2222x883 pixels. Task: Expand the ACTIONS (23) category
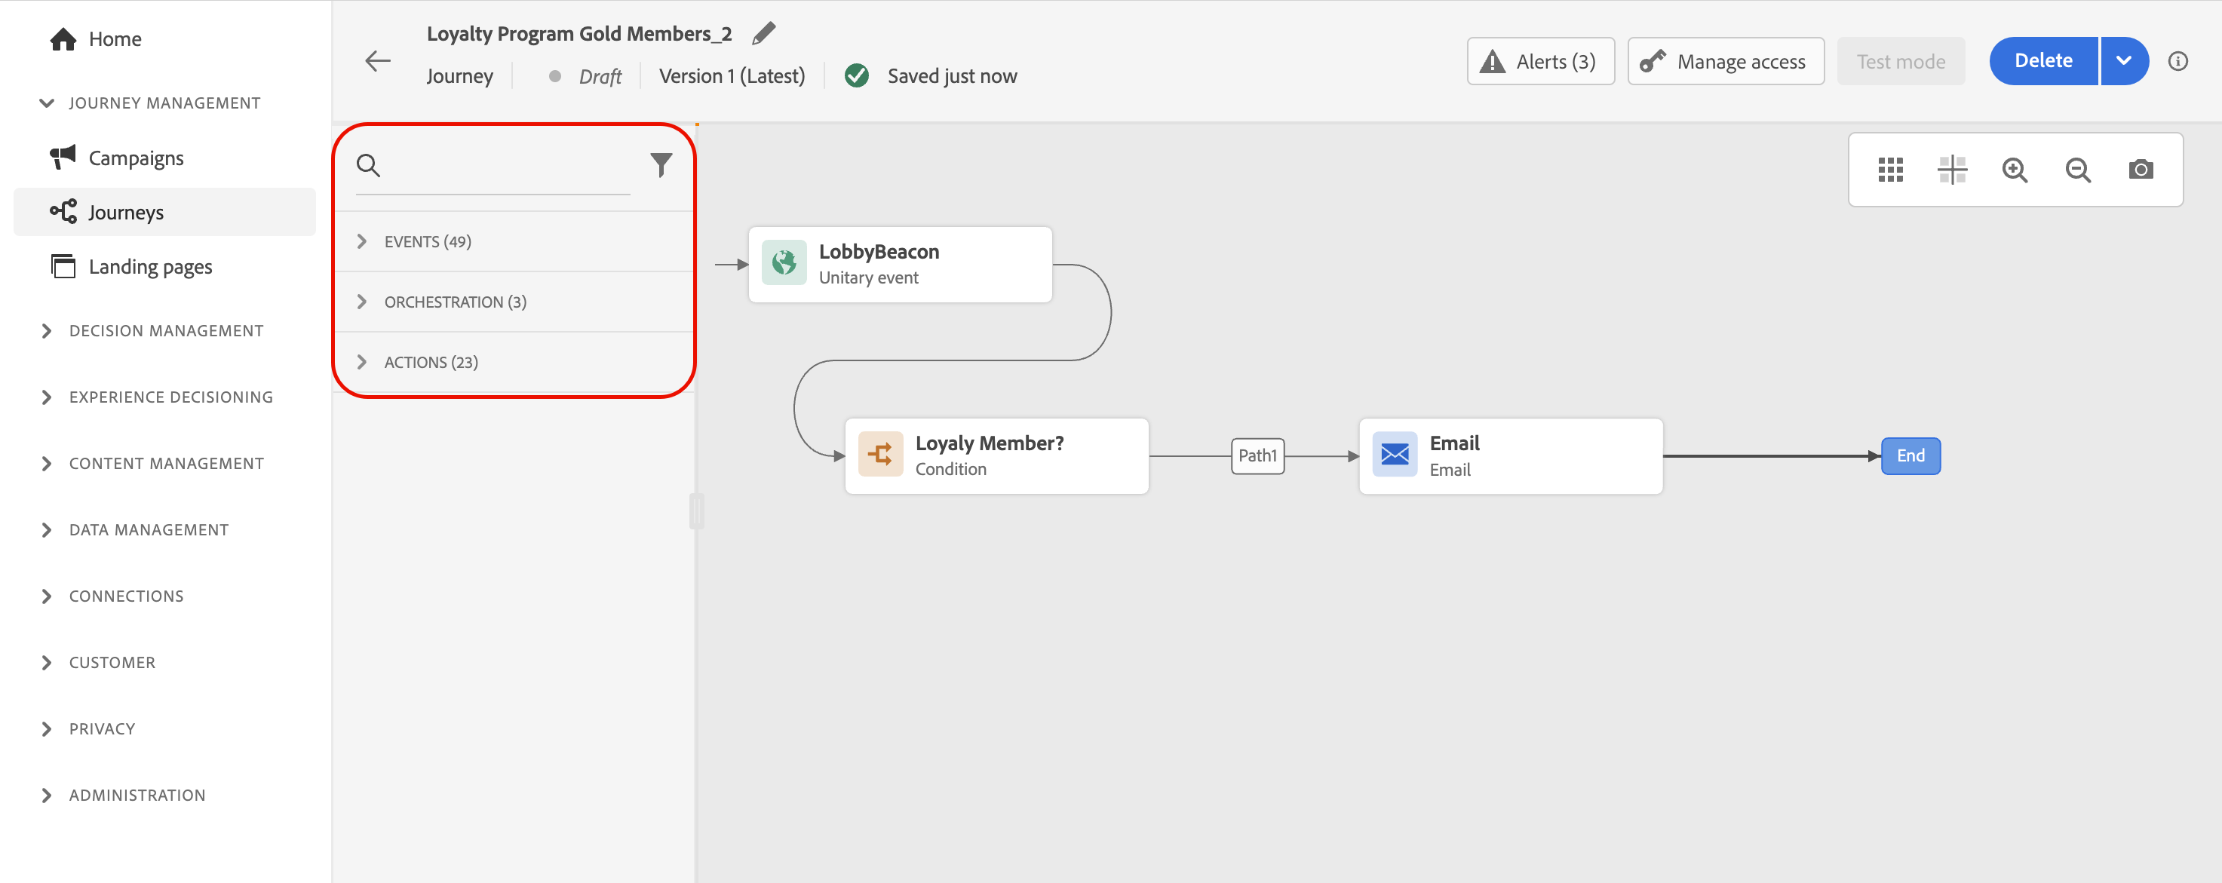pyautogui.click(x=431, y=362)
